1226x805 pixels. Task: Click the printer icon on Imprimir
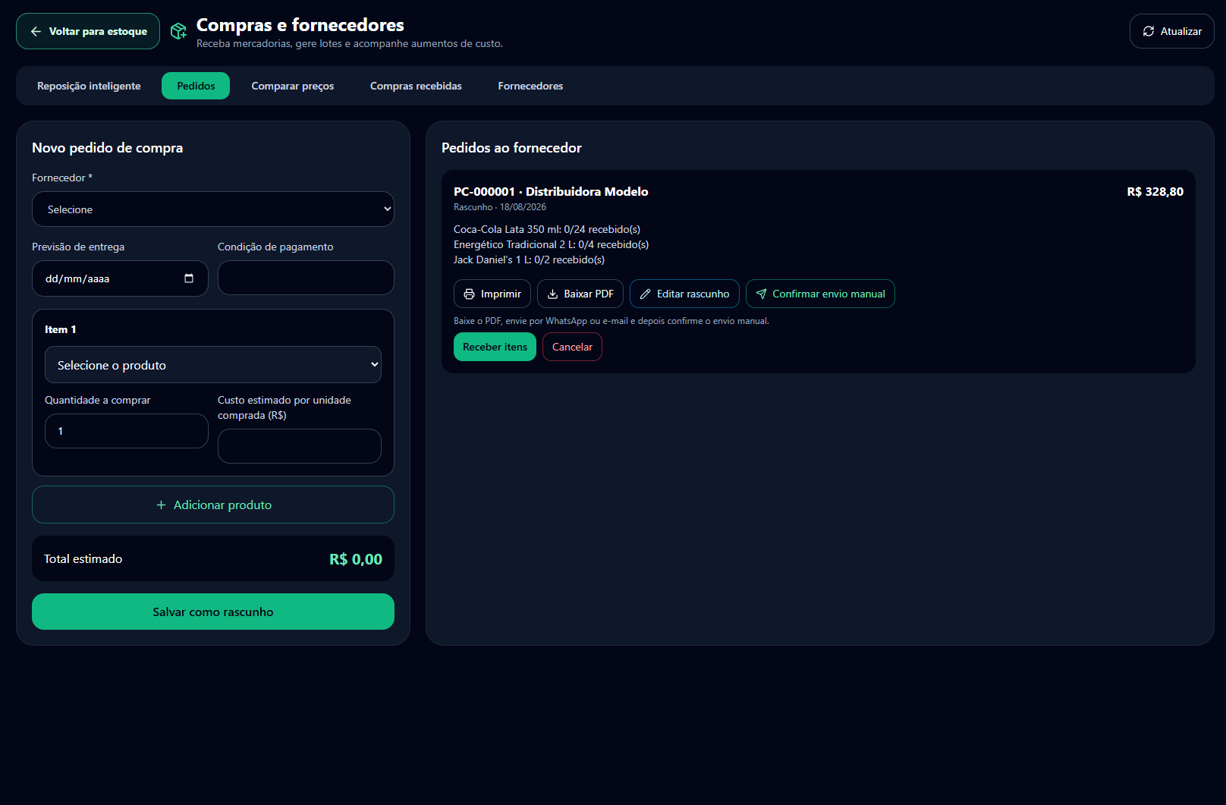[469, 294]
